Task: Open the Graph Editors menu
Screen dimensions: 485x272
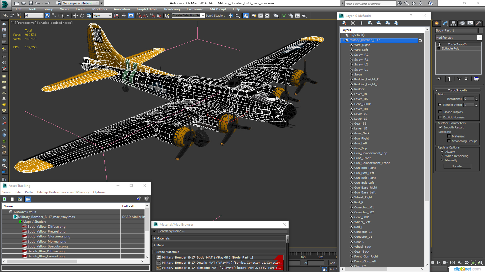Action: (147, 9)
